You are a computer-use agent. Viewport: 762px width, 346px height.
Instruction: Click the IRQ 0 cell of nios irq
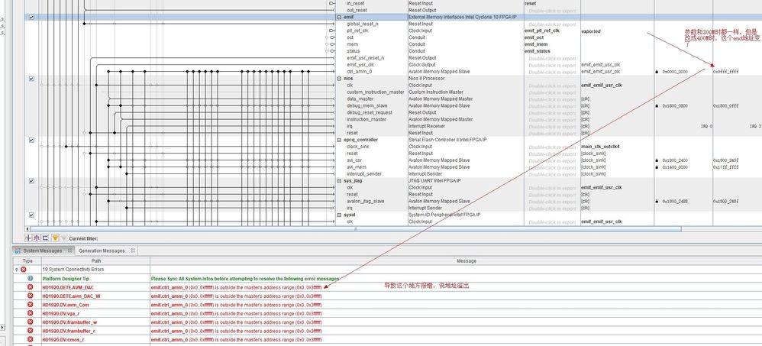tap(706, 126)
